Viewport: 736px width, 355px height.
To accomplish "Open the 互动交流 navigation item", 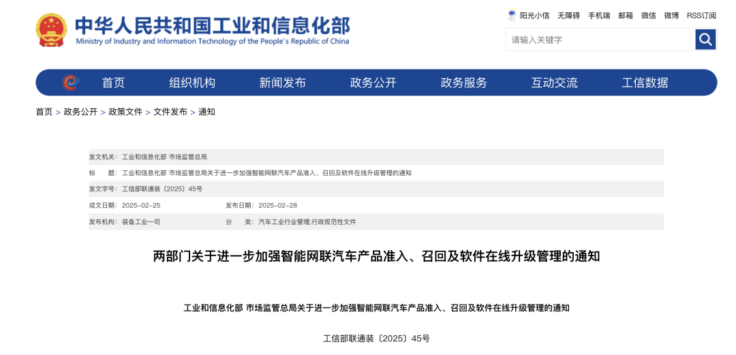I will point(554,83).
